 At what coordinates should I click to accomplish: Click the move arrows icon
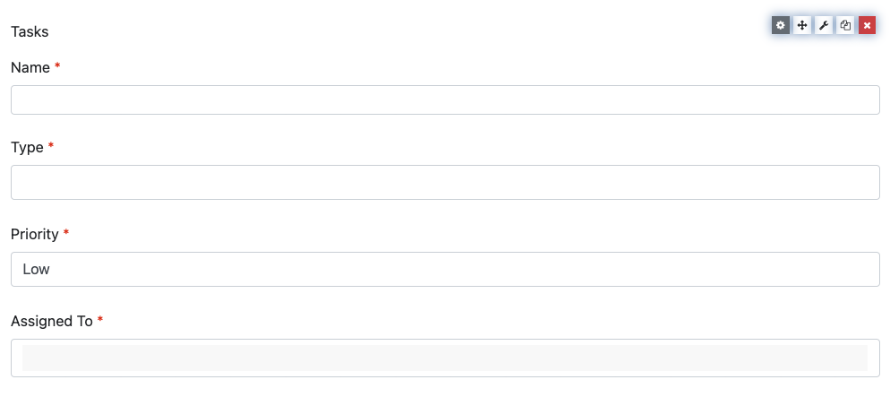(802, 26)
